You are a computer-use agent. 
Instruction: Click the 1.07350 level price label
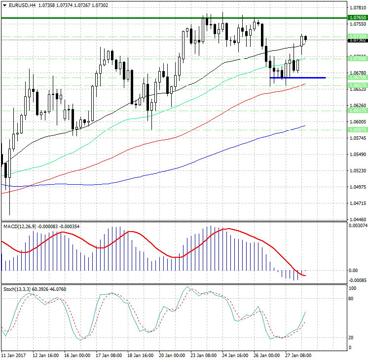click(x=357, y=37)
